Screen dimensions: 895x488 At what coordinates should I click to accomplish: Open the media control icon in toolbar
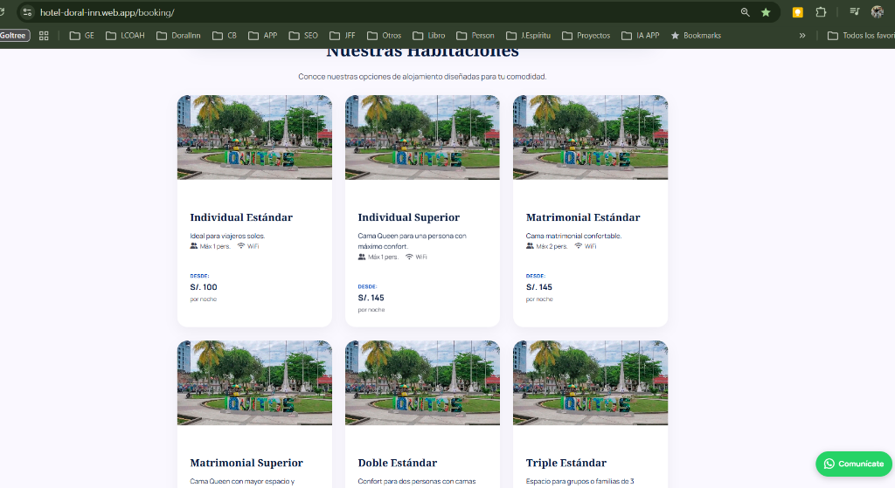(x=855, y=12)
